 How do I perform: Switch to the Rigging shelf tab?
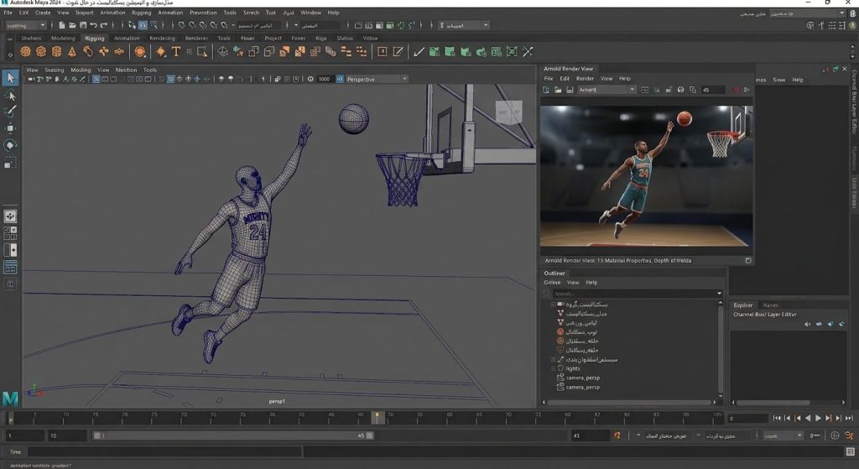click(94, 39)
